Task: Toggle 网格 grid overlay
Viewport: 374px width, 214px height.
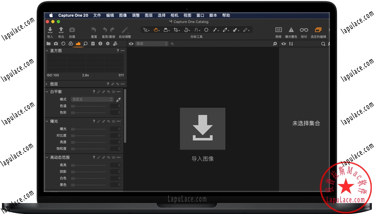Action: point(278,30)
